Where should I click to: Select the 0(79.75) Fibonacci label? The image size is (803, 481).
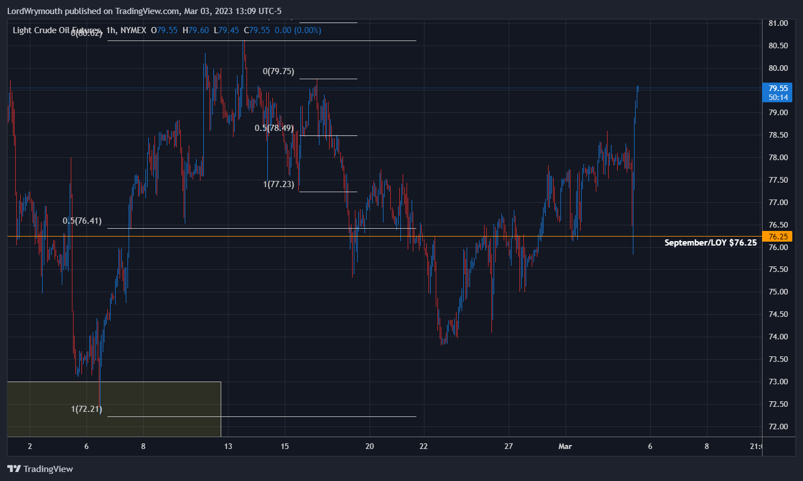(279, 71)
